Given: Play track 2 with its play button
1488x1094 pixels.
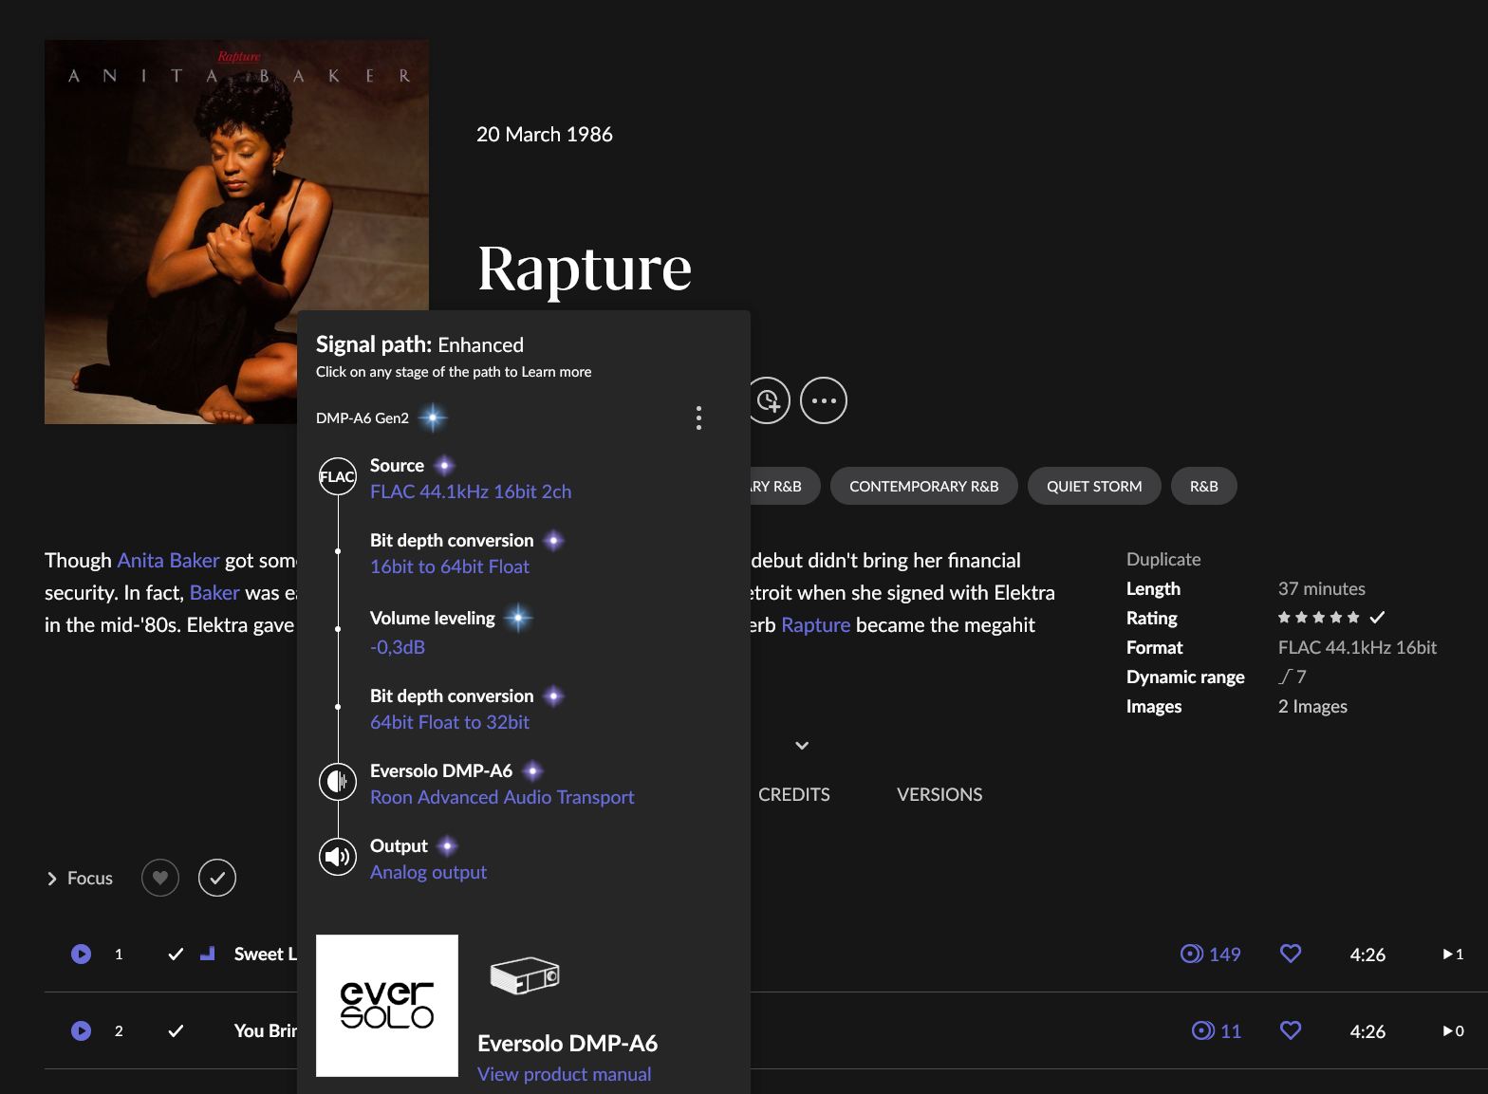Looking at the screenshot, I should (x=82, y=1030).
